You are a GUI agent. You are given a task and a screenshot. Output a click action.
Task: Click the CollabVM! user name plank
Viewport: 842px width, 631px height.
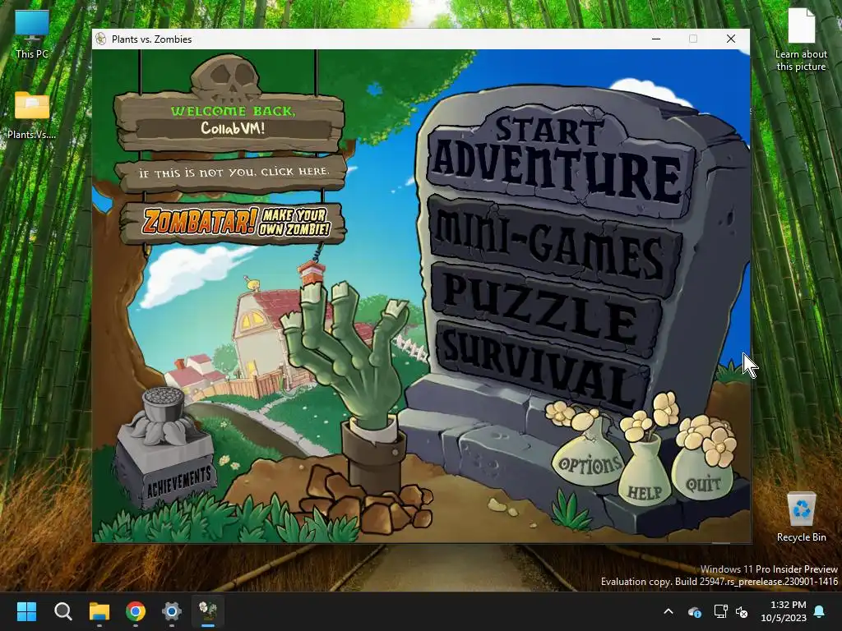coord(233,128)
